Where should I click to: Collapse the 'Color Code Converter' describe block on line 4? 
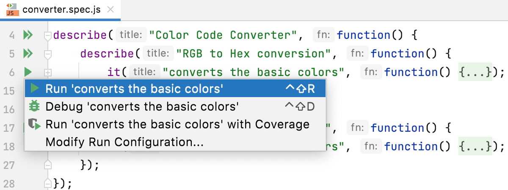(48, 35)
